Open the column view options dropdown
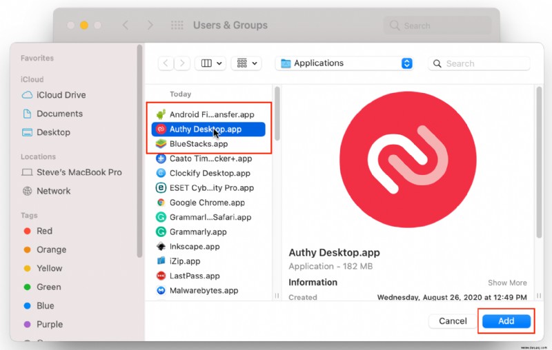The height and width of the screenshot is (350, 552). 210,63
